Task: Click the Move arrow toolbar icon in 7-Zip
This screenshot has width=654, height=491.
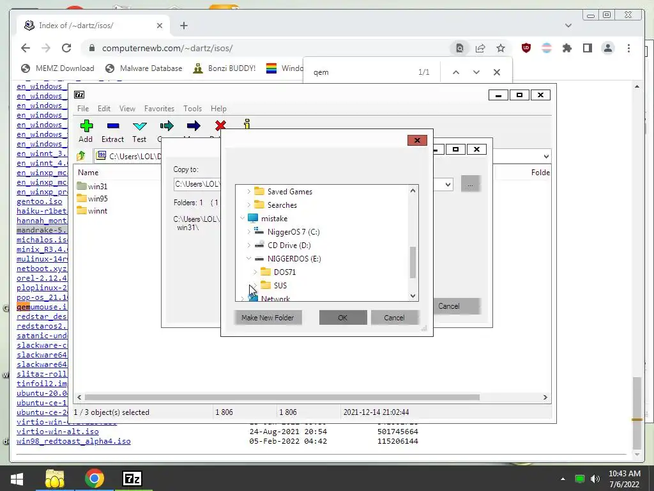Action: pos(194,126)
